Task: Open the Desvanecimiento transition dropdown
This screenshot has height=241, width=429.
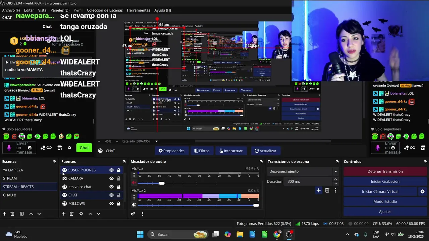Action: (303, 171)
